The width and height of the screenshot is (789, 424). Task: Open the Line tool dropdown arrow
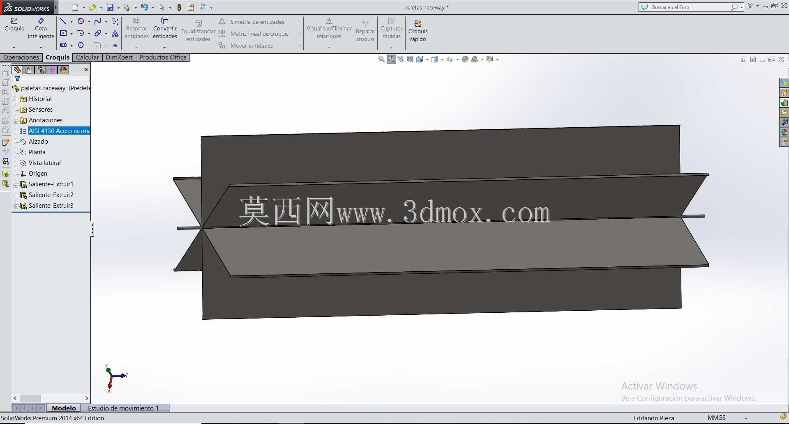[72, 22]
